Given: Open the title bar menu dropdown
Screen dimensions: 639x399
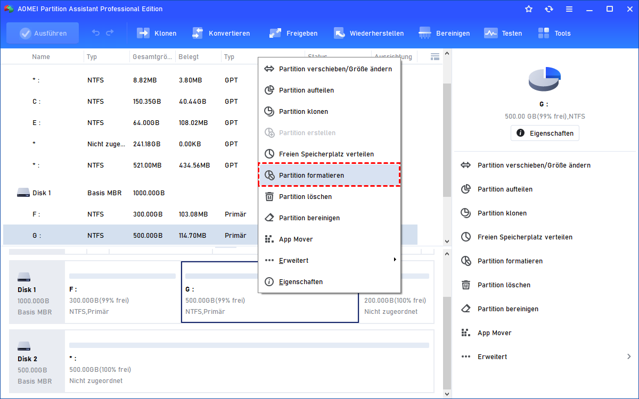Looking at the screenshot, I should pyautogui.click(x=569, y=9).
